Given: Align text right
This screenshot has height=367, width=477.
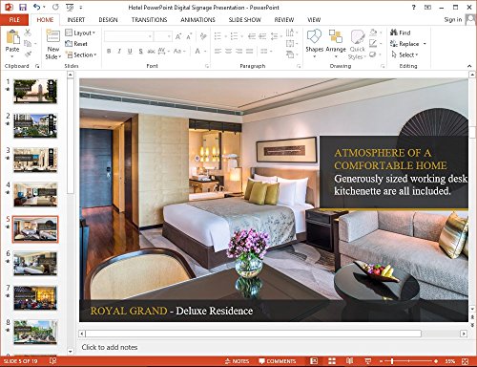Looking at the screenshot, I should (x=238, y=52).
